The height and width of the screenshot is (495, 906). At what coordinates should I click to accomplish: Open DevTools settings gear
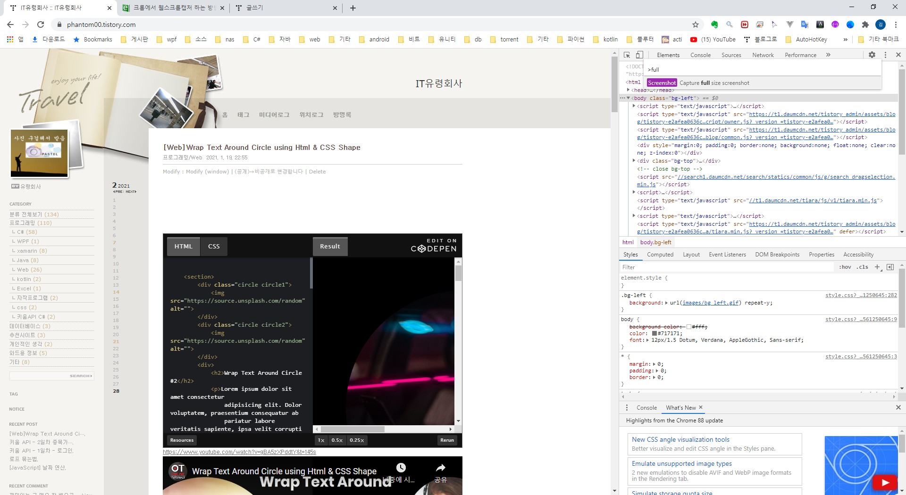(x=872, y=55)
